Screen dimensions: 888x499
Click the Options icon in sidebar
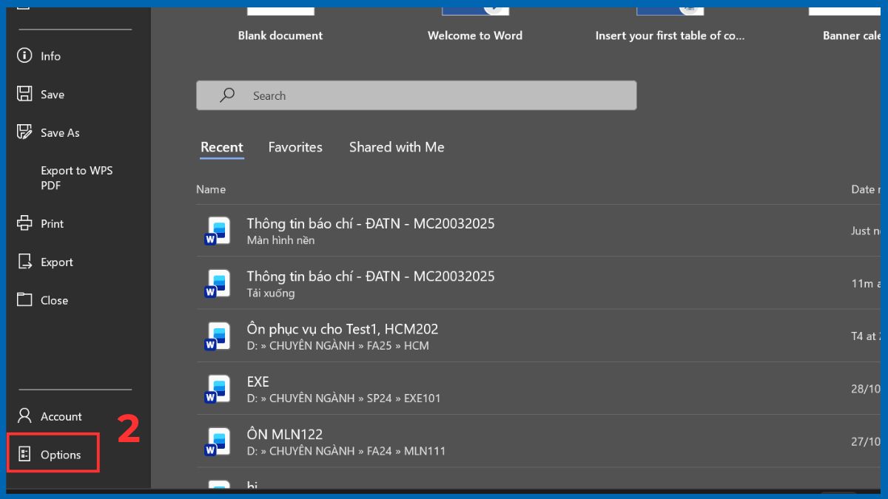coord(24,454)
